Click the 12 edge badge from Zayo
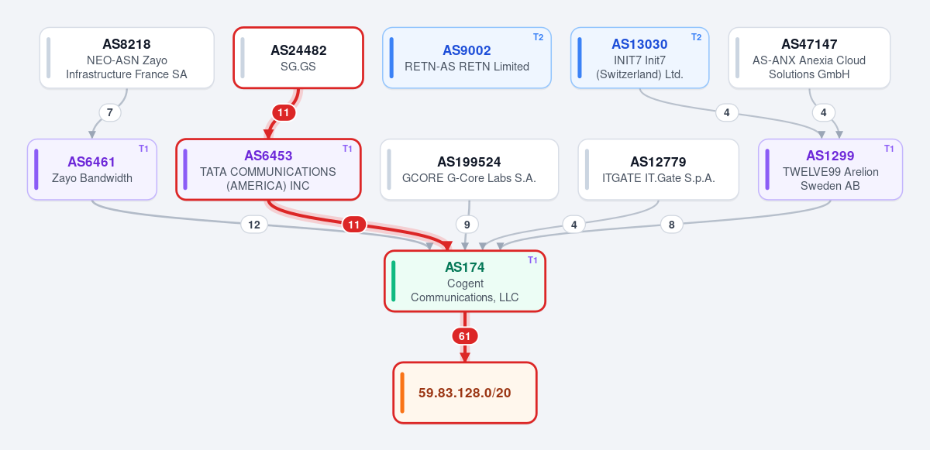The image size is (930, 450). (x=253, y=225)
